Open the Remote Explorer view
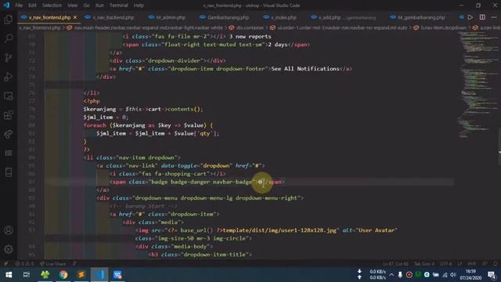501x282 pixels. tap(9, 96)
